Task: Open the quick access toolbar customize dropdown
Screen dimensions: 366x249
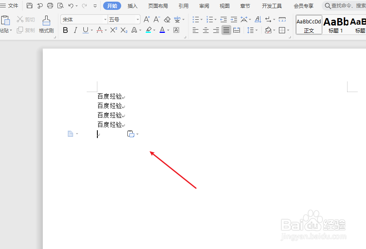Action: pyautogui.click(x=95, y=6)
